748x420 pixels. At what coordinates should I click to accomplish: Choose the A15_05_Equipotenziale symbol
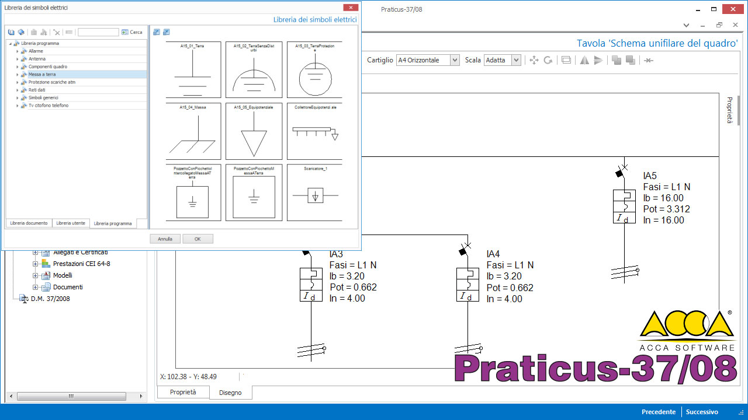[x=254, y=131]
